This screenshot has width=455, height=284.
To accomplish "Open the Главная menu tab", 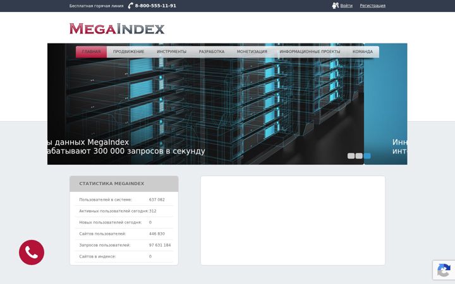I will 92,52.
